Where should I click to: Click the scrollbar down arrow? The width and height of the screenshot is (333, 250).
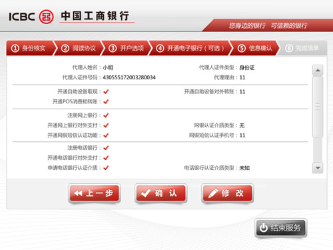coord(318,168)
